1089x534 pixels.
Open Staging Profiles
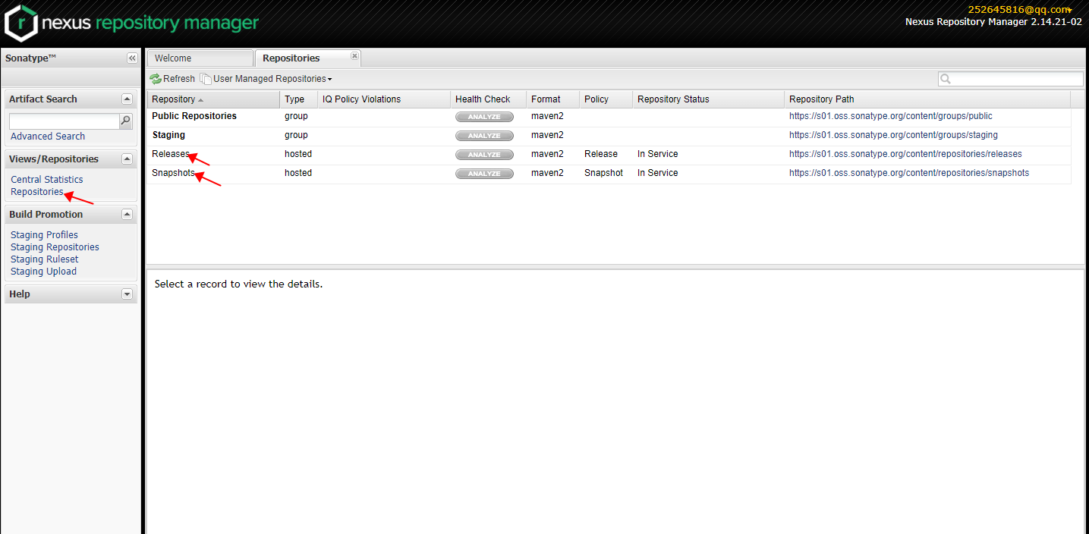pos(44,235)
